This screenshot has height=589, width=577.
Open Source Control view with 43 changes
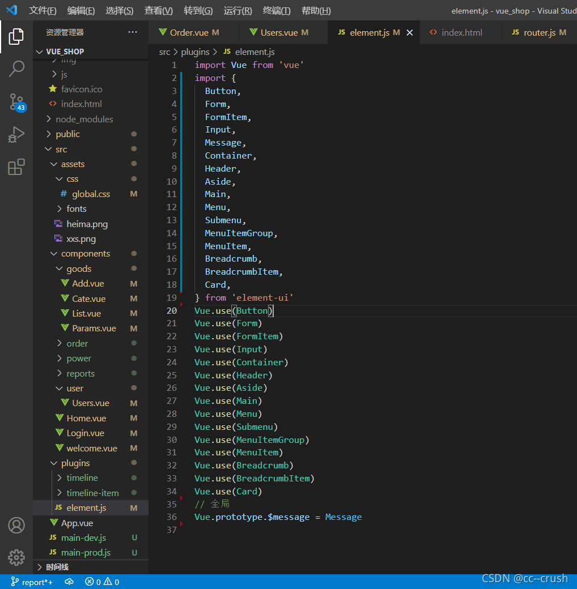pyautogui.click(x=16, y=102)
